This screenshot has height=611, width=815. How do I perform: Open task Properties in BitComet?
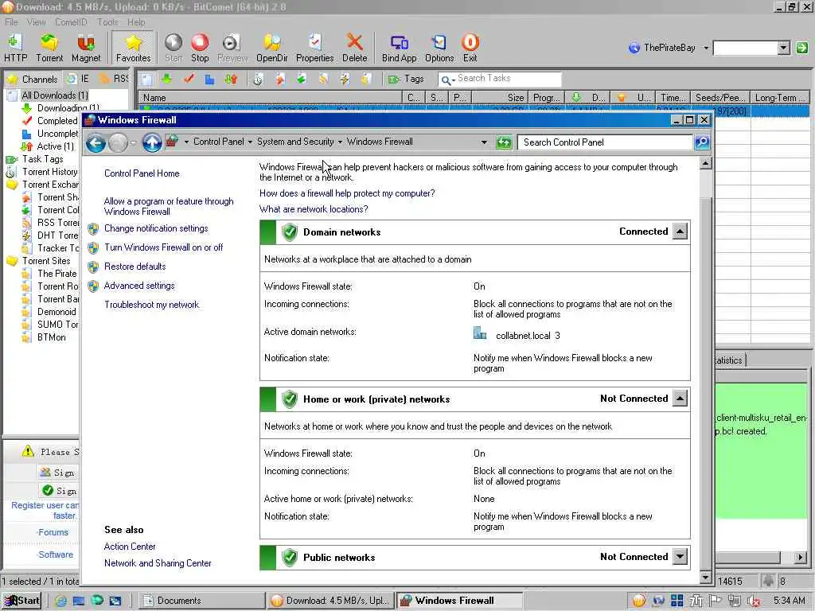(x=314, y=48)
